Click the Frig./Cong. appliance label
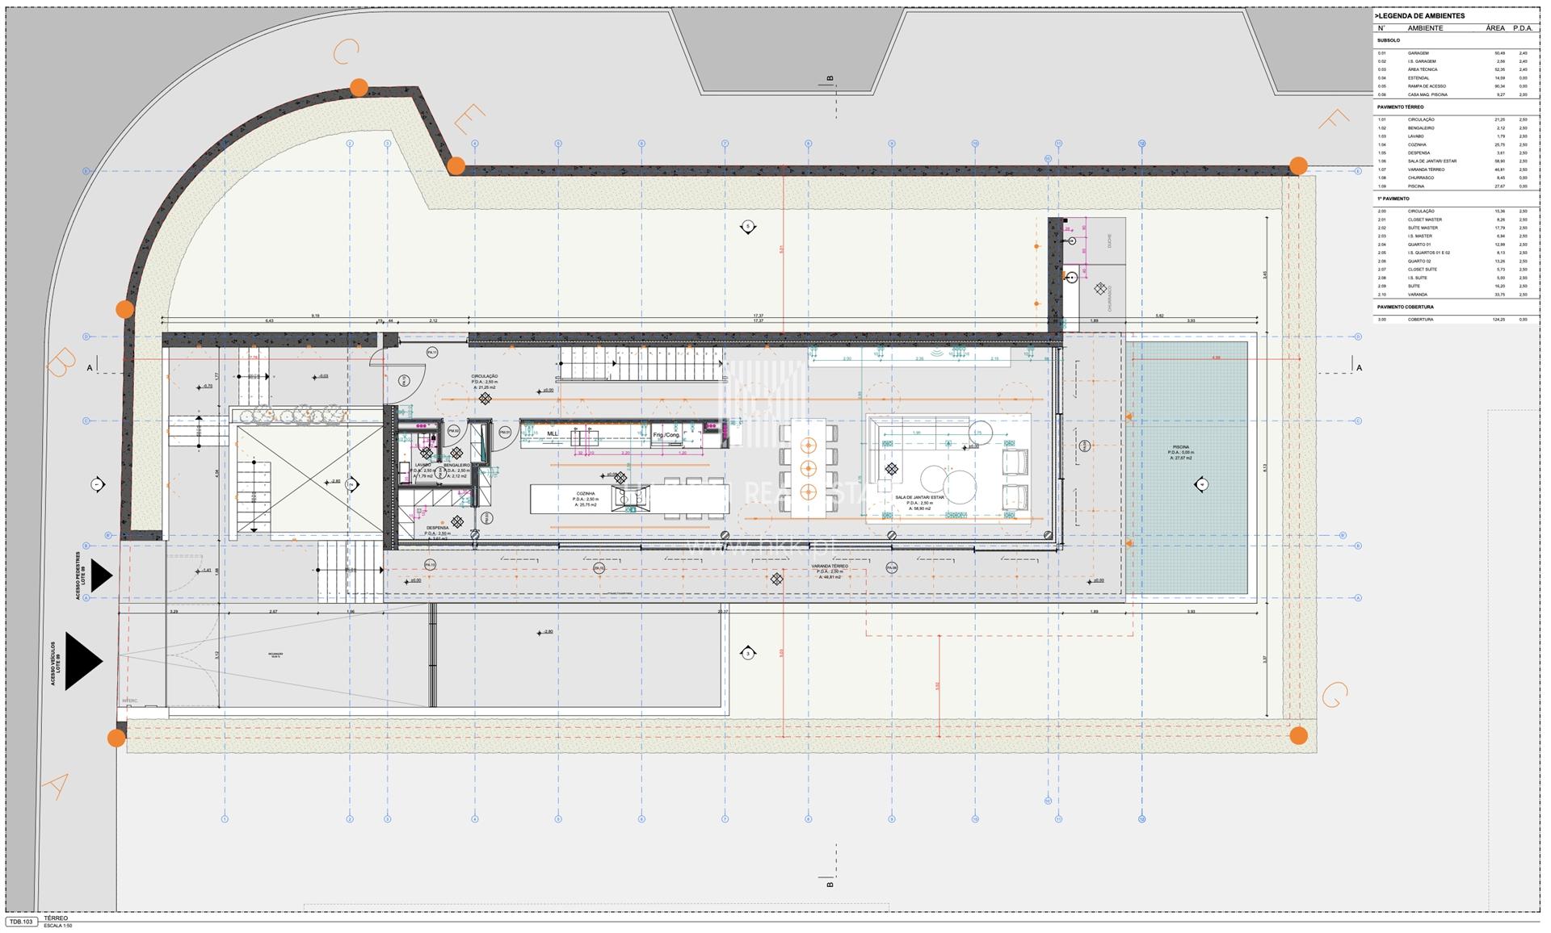1551x933 pixels. (x=666, y=434)
